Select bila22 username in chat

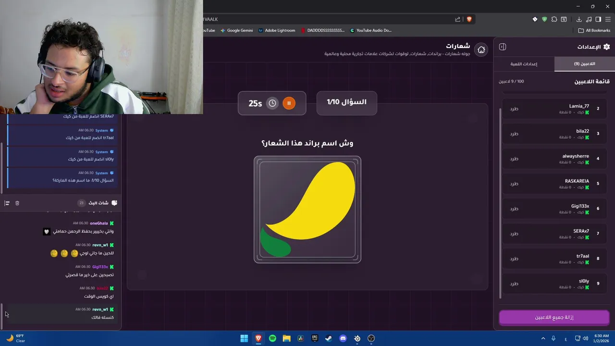(x=102, y=288)
